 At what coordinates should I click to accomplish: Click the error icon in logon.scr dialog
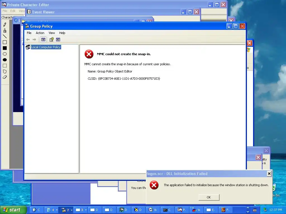[154, 185]
